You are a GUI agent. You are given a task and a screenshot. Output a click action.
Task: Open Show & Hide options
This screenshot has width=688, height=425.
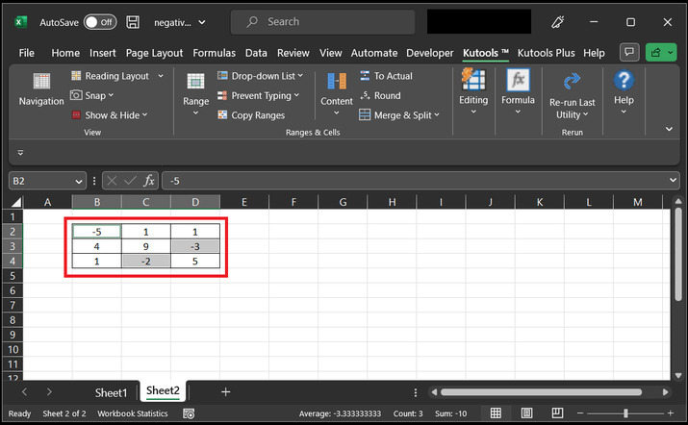pyautogui.click(x=110, y=115)
